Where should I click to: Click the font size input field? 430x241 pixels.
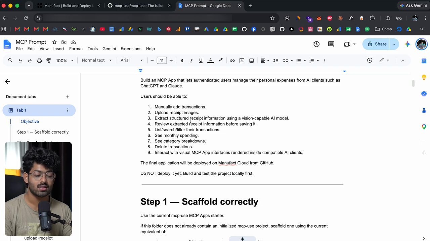[162, 61]
